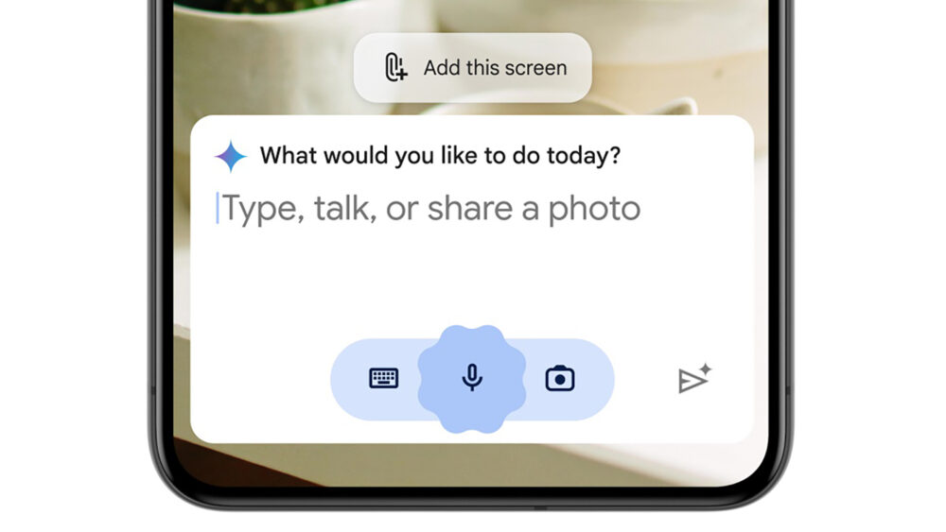The image size is (946, 532).
Task: Tap the microphone icon to talk
Action: (472, 378)
